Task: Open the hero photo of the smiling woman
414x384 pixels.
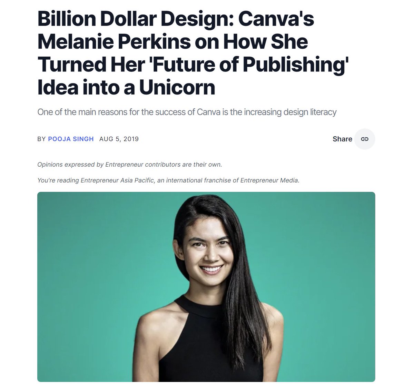Action: 206,287
